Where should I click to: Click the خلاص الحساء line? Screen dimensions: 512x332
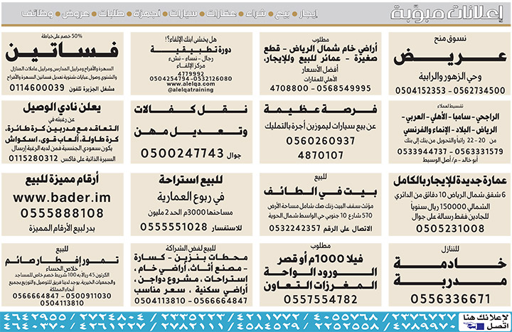[62, 269]
